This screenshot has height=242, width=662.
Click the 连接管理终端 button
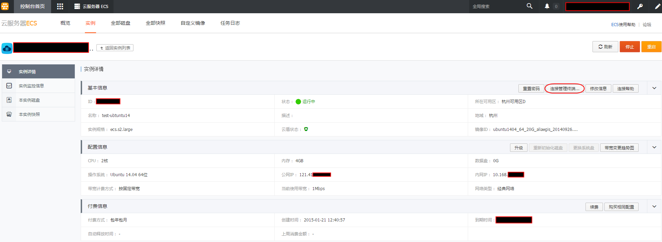(565, 89)
